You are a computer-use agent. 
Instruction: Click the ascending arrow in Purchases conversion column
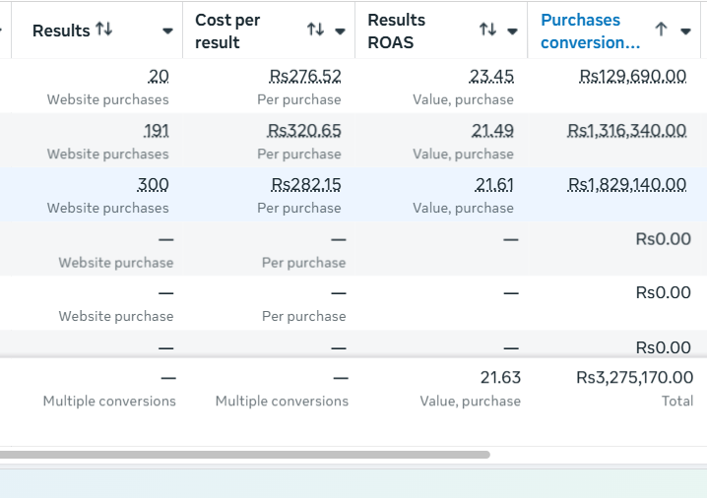tap(661, 31)
